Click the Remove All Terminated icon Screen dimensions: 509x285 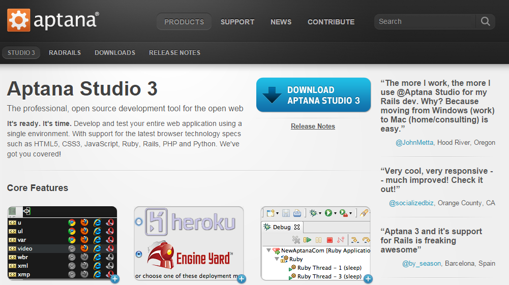(296, 240)
